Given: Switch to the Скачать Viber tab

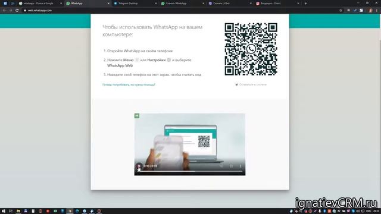Looking at the screenshot, I should tap(230, 4).
